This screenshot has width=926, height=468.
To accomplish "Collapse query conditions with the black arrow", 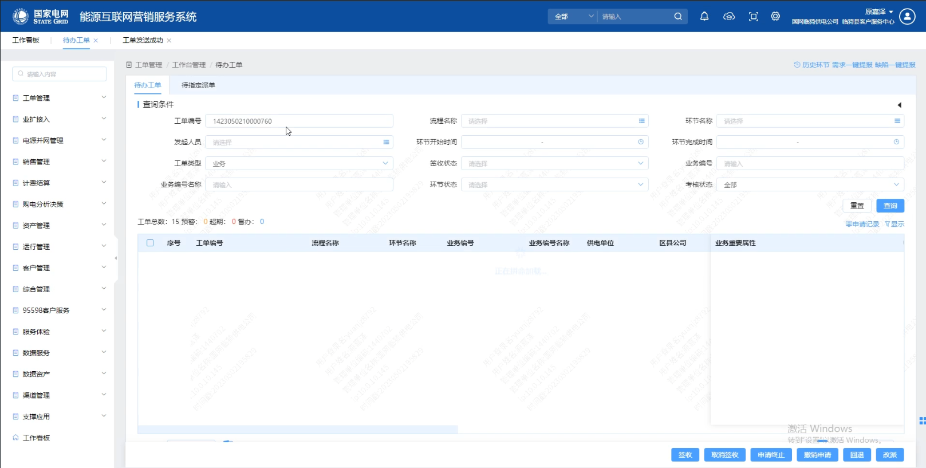I will tap(899, 105).
